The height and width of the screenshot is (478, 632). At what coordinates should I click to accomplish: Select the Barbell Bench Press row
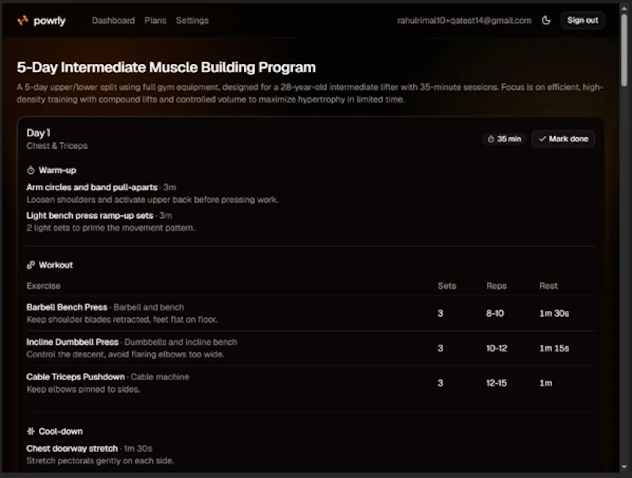tap(310, 313)
